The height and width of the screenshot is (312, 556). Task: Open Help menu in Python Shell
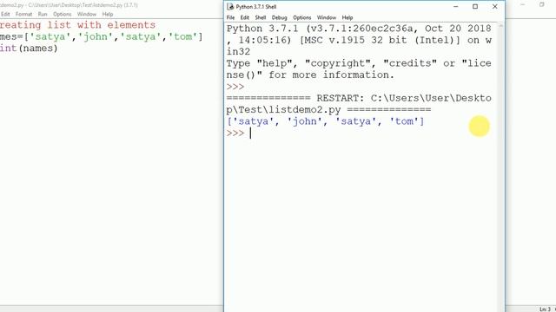point(347,17)
